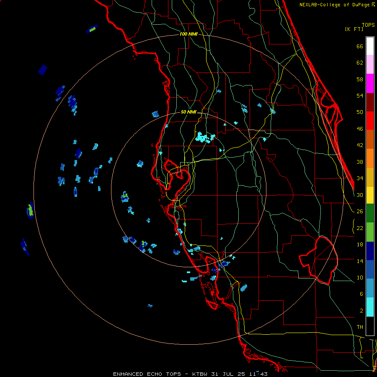This screenshot has width=377, height=377.
Task: Click the 50 scale value
Action: [x=360, y=112]
